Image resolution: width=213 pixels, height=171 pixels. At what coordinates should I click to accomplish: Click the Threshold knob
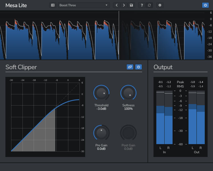click(x=101, y=93)
